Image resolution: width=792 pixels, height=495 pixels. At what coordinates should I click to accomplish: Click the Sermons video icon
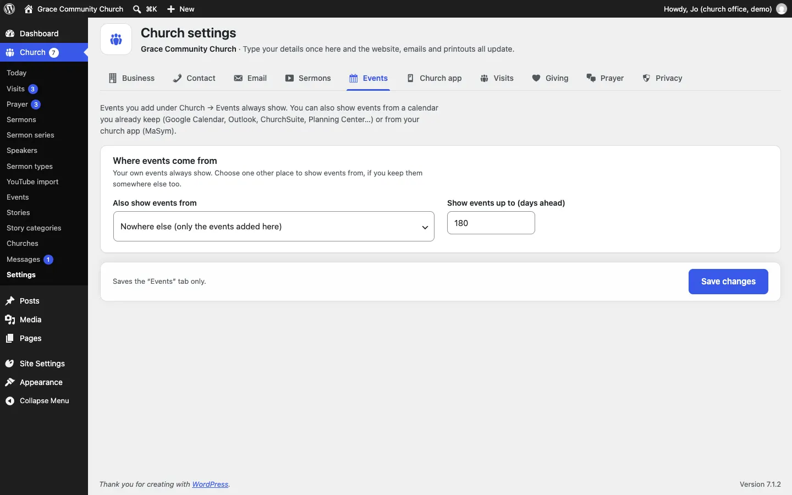tap(289, 78)
